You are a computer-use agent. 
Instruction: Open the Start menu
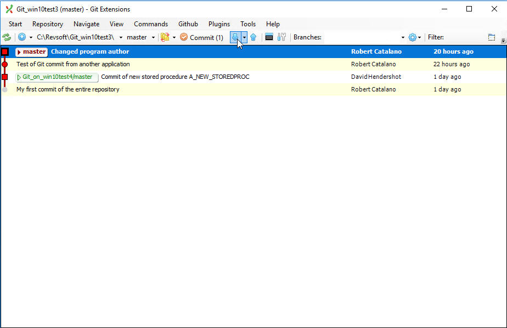pyautogui.click(x=15, y=24)
